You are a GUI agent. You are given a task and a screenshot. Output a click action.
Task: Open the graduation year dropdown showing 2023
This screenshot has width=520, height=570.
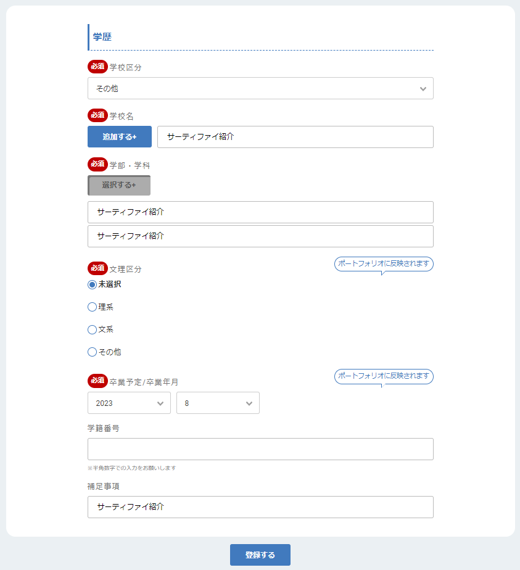tap(129, 403)
